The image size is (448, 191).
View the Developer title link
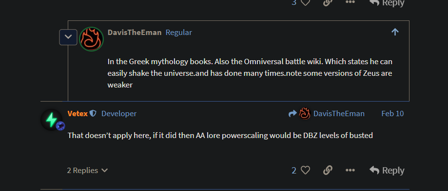(119, 114)
